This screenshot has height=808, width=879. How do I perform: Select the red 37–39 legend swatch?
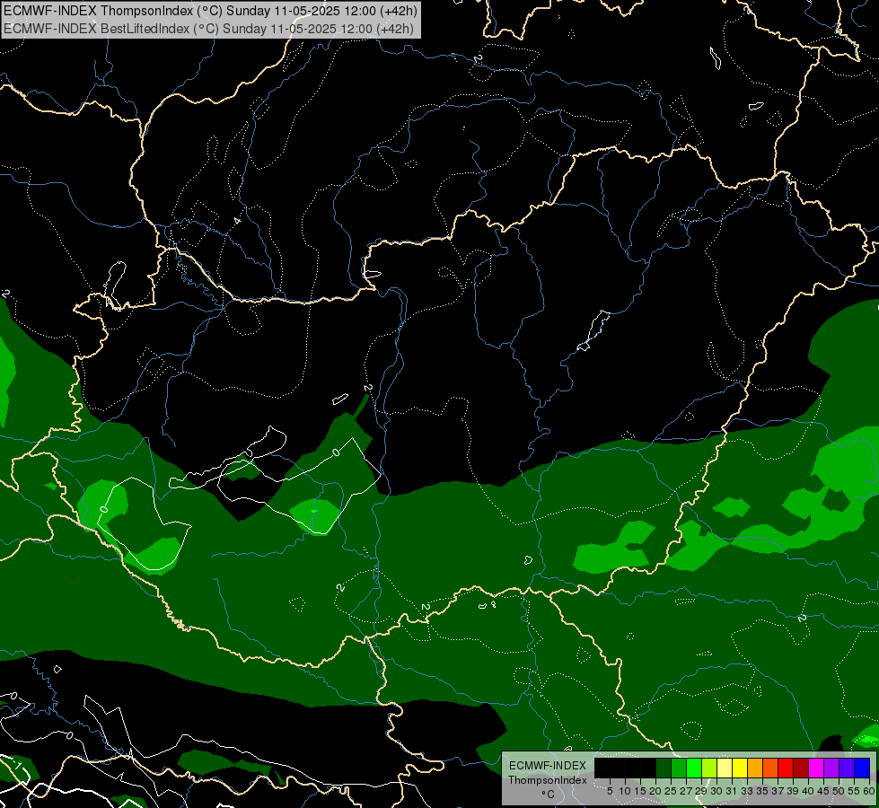(x=786, y=768)
